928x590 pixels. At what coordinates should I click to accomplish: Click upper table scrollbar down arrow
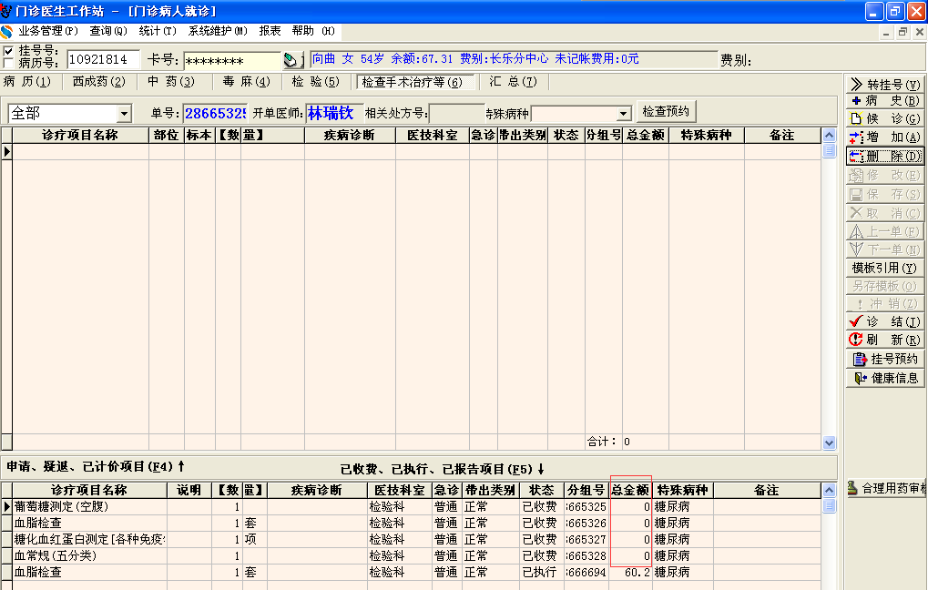click(x=829, y=442)
